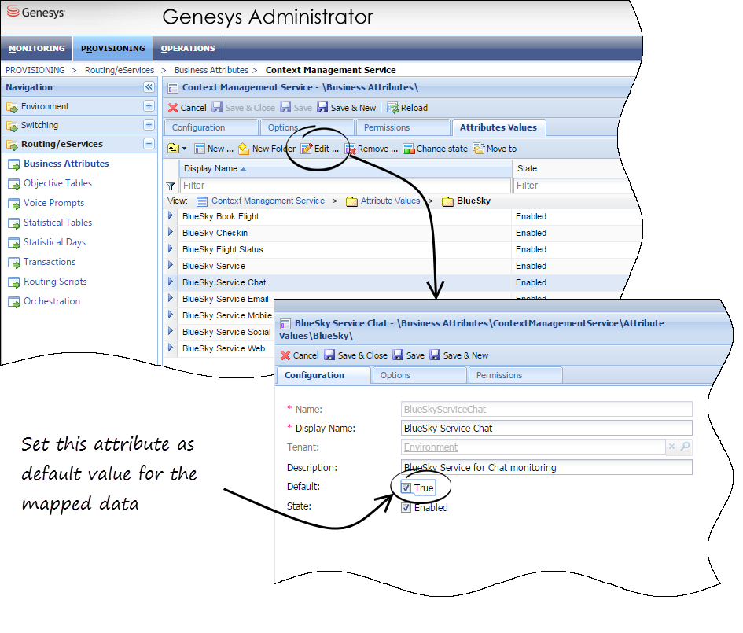Click Business Attributes breadcrumb link
The height and width of the screenshot is (633, 743).
(211, 70)
